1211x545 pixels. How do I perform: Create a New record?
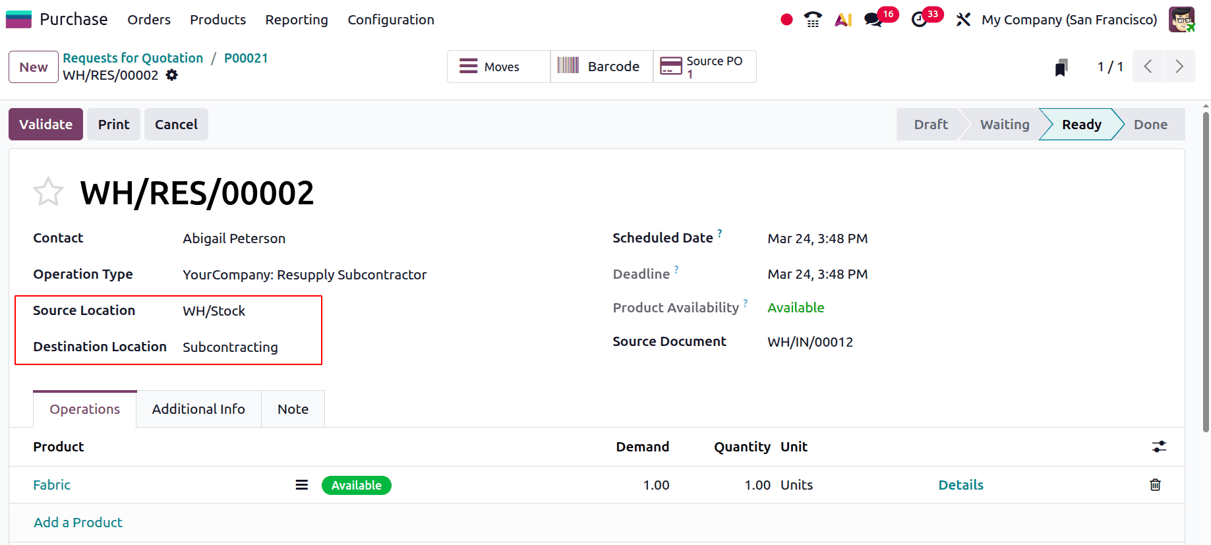[34, 67]
